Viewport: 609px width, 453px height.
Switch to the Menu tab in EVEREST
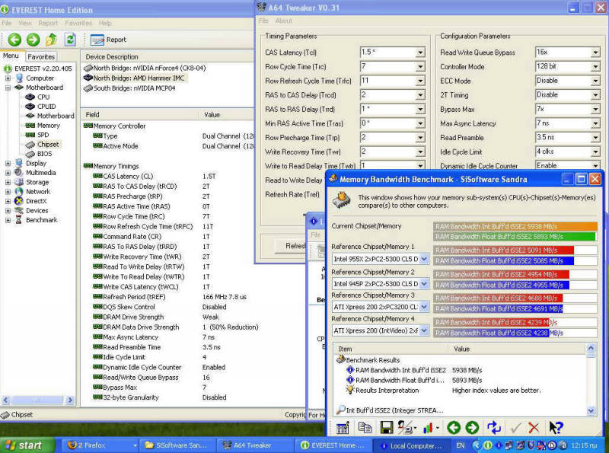(x=11, y=56)
